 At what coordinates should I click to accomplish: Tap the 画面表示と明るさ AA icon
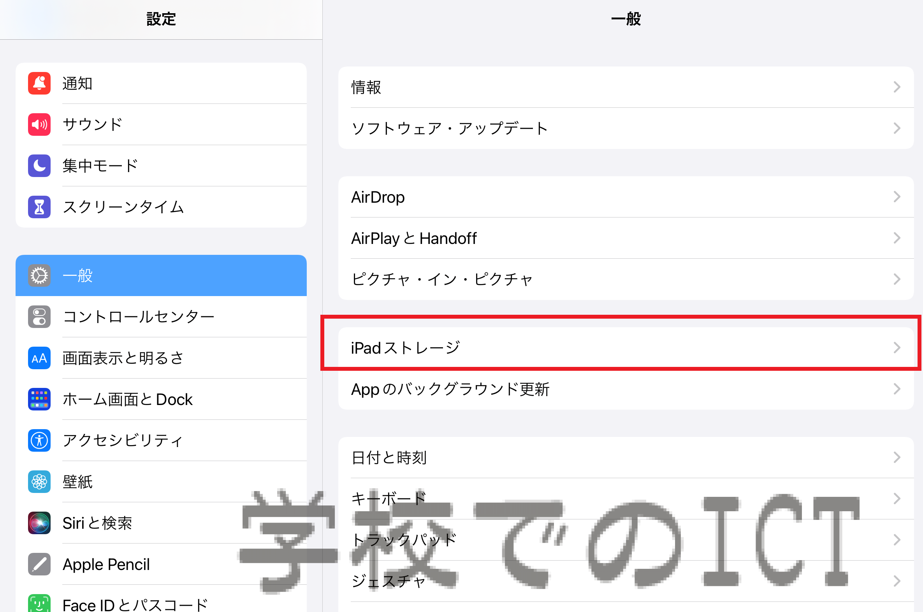point(39,358)
